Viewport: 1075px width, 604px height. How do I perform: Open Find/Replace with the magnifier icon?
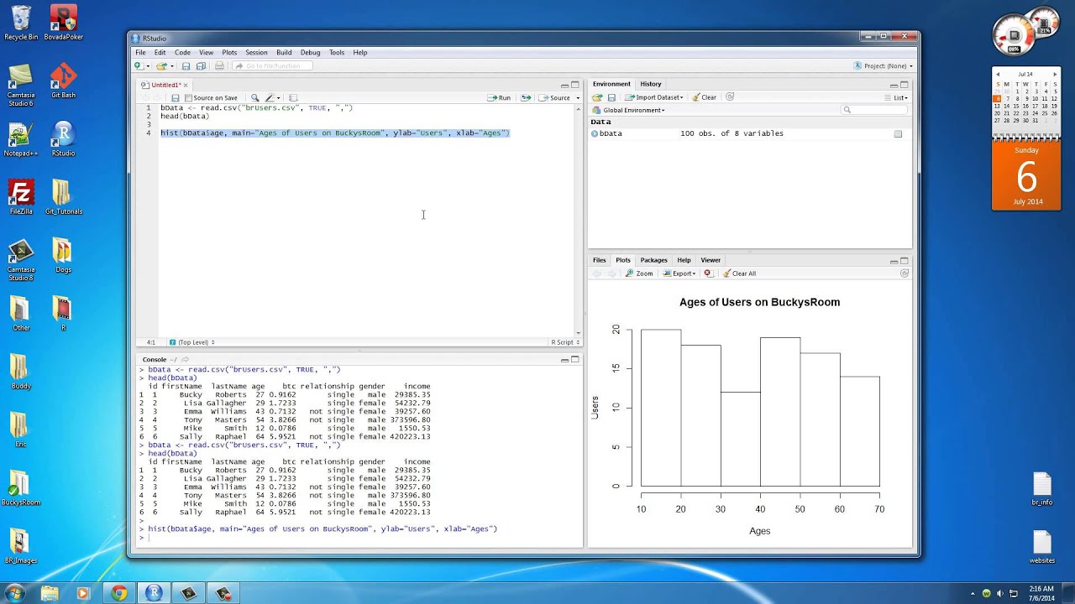tap(255, 98)
